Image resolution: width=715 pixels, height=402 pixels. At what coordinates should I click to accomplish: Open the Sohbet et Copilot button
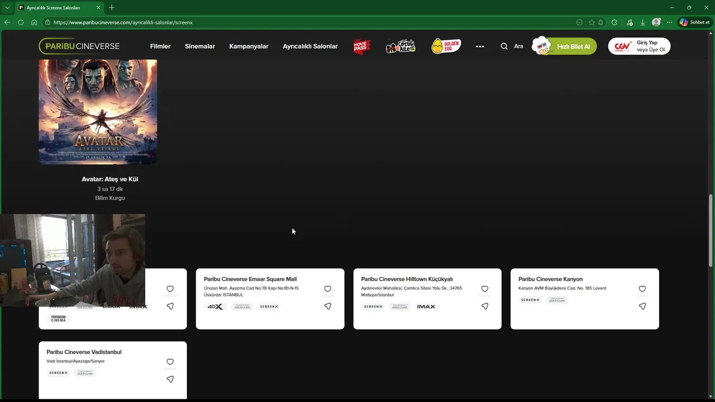[695, 22]
